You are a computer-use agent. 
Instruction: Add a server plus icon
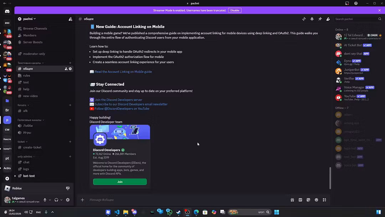pos(7,179)
